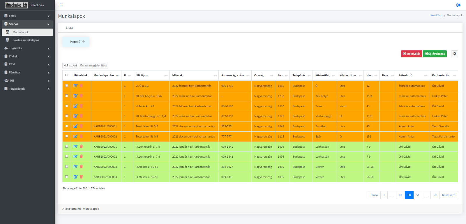Edit the VI.Teréz krt. 43. row
This screenshot has height=224, width=466.
[x=75, y=106]
